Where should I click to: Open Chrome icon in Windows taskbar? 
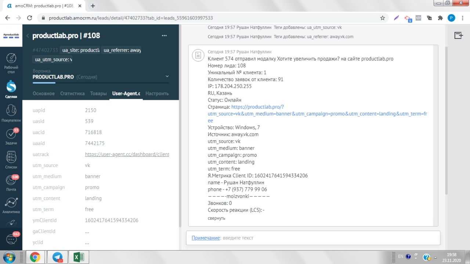point(35,257)
